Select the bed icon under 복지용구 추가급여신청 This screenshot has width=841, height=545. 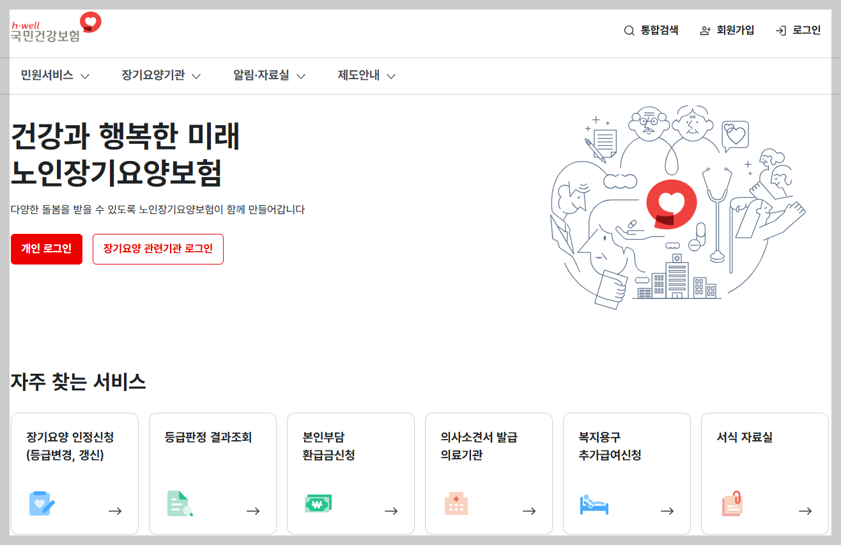594,504
